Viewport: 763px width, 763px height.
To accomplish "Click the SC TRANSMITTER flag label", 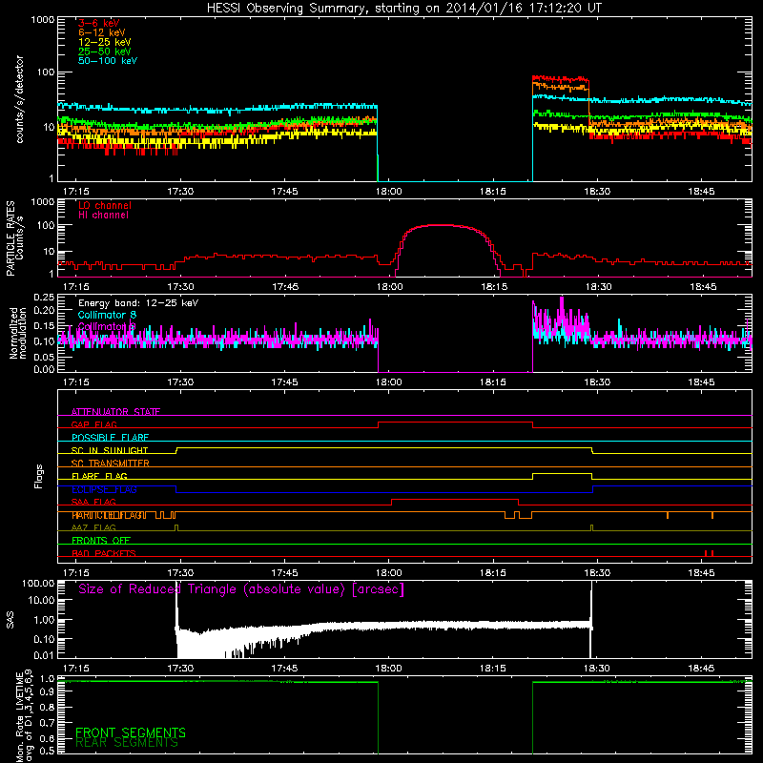I will (x=111, y=464).
